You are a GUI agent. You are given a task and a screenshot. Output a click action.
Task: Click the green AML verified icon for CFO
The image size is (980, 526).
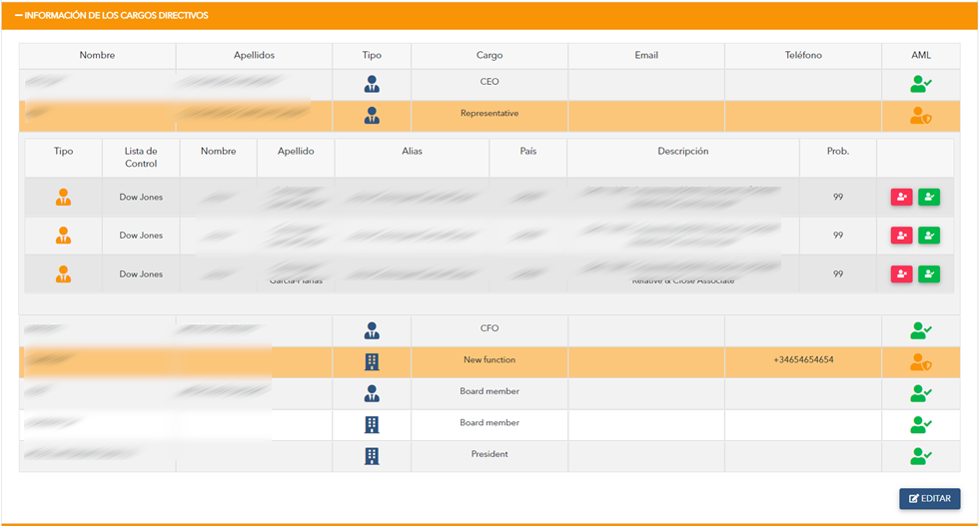tap(921, 330)
